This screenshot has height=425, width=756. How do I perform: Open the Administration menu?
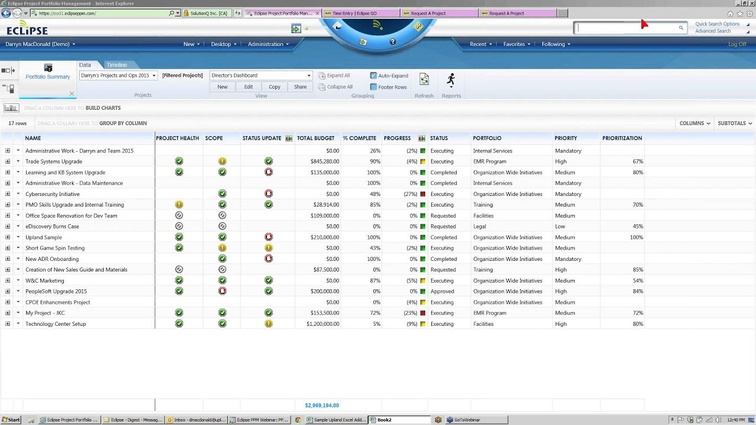point(268,44)
